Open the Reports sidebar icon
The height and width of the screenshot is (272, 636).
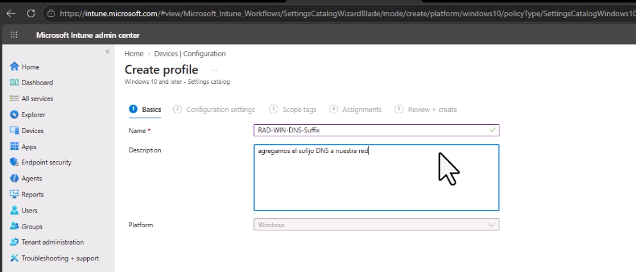(15, 195)
